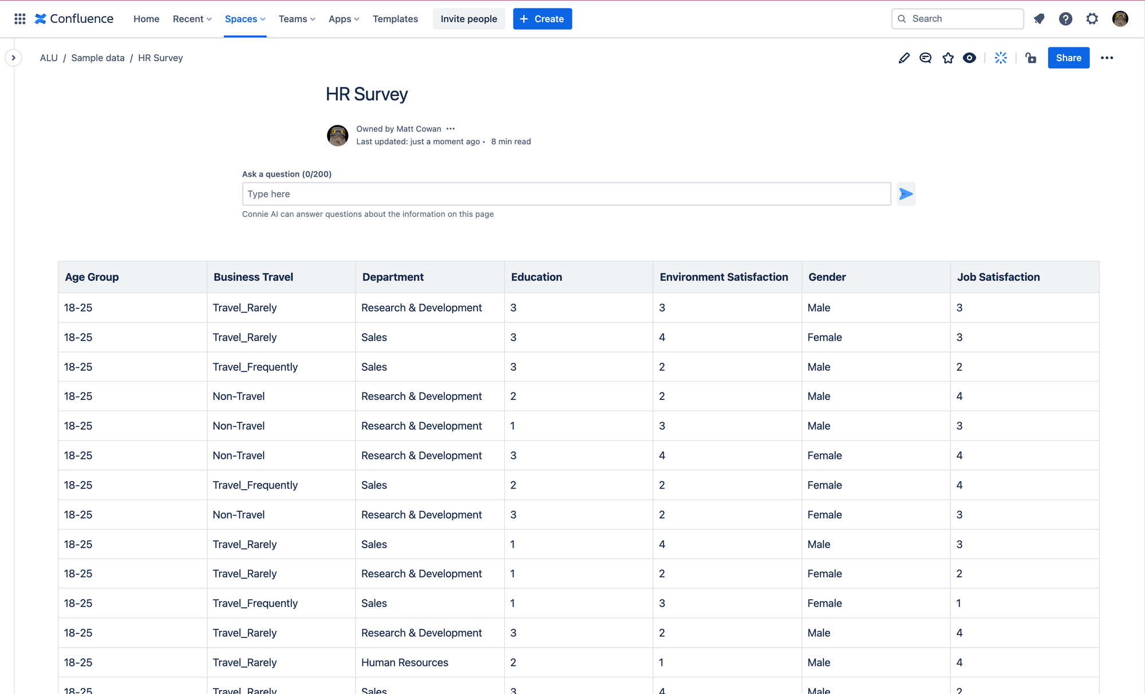Open the help question mark icon
This screenshot has width=1145, height=694.
[x=1065, y=19]
